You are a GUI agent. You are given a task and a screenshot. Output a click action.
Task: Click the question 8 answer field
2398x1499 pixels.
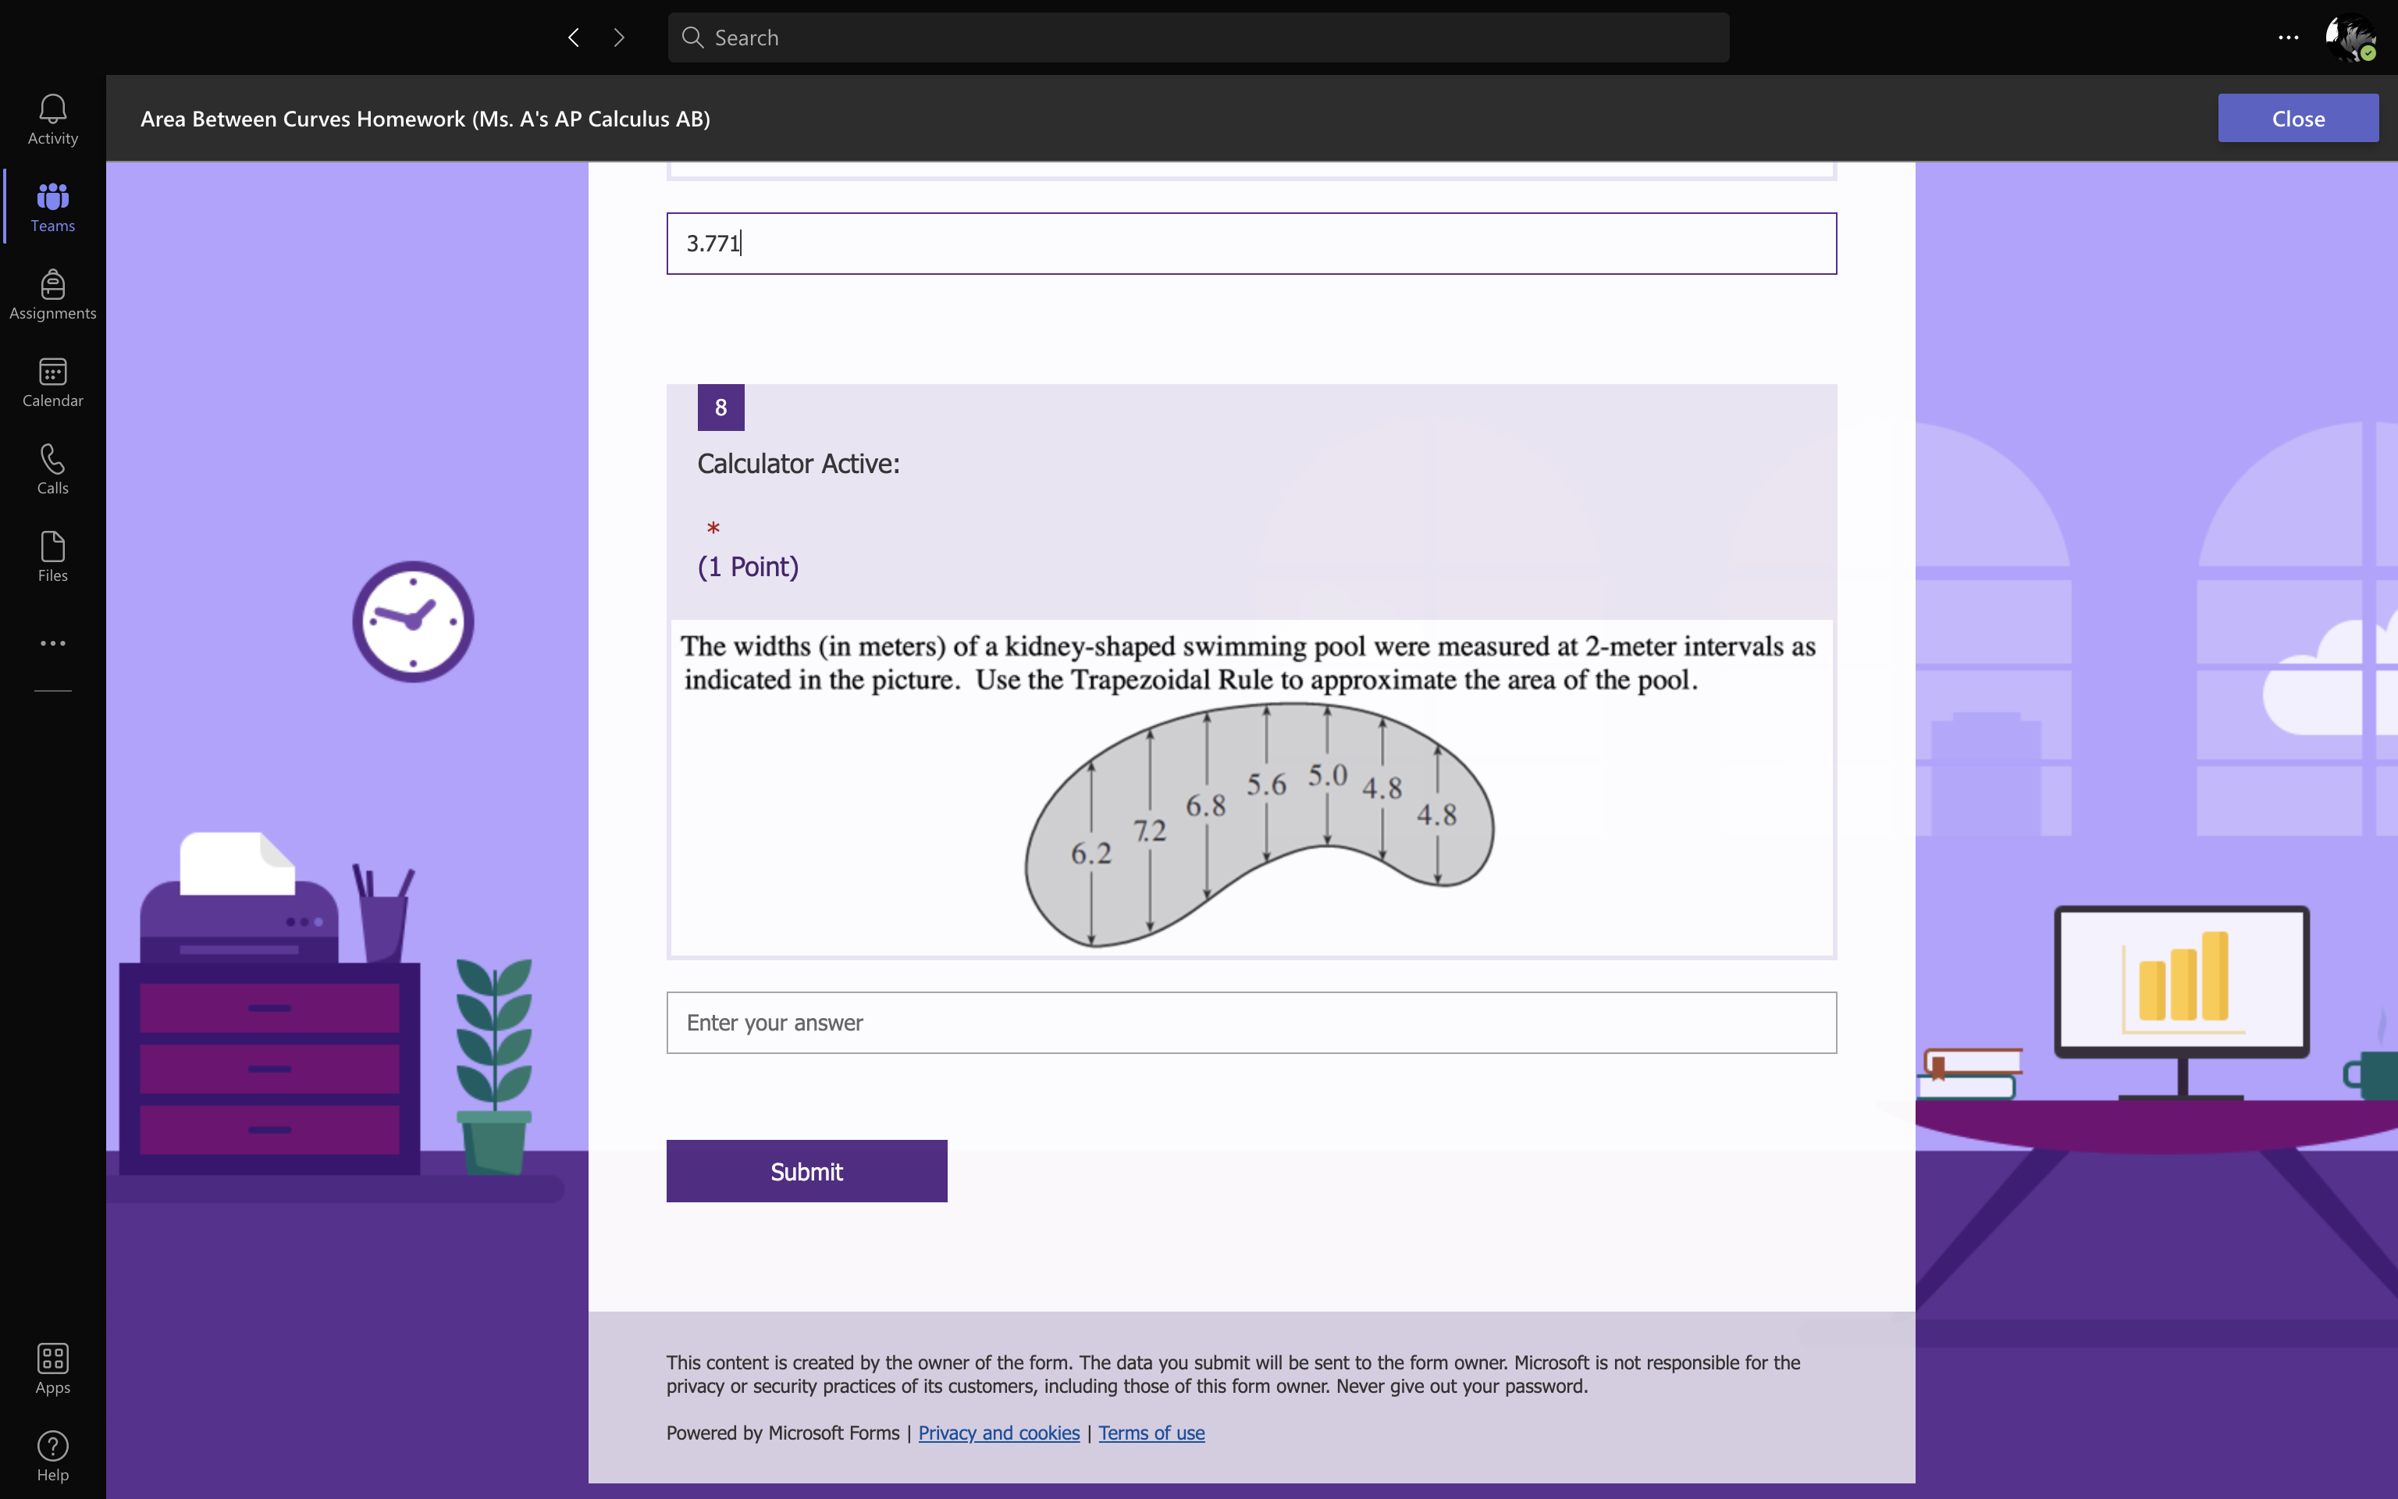1251,1022
